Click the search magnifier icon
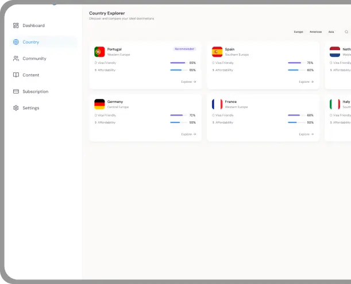The image size is (351, 284). [346, 32]
